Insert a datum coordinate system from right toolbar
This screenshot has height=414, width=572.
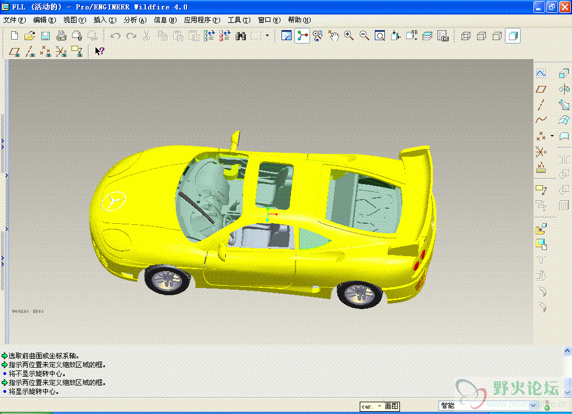click(541, 151)
